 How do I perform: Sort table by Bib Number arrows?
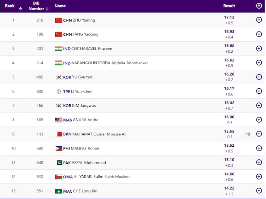[x=47, y=9]
